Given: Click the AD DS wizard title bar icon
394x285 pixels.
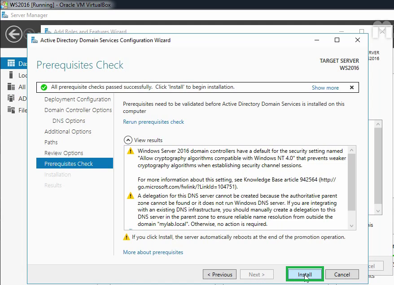Looking at the screenshot, I should pos(35,40).
